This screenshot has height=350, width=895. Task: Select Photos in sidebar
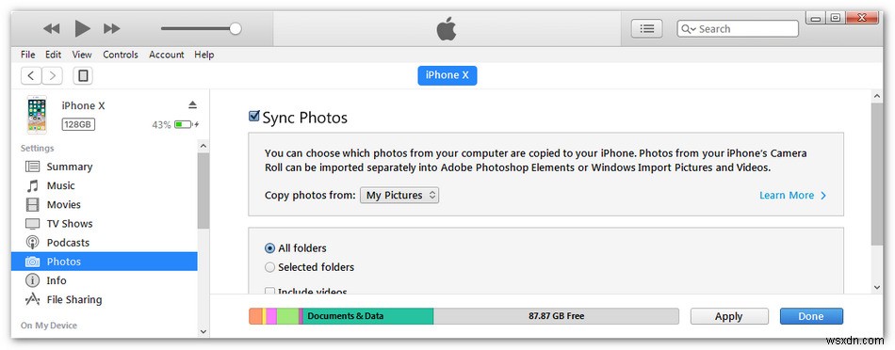click(x=104, y=262)
